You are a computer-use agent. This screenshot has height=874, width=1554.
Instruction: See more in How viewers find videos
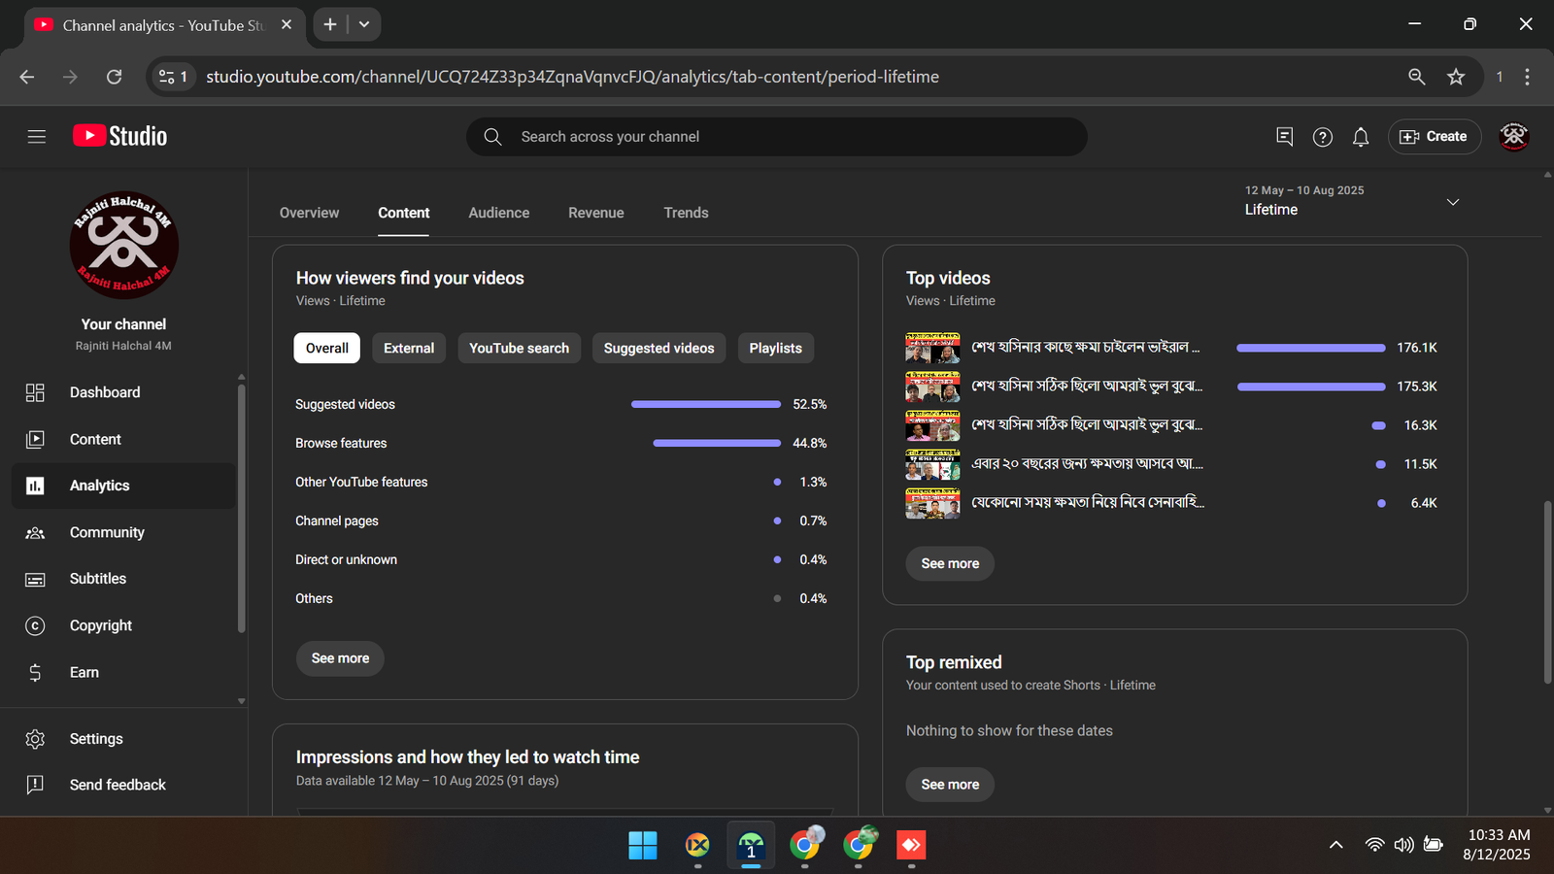click(340, 658)
